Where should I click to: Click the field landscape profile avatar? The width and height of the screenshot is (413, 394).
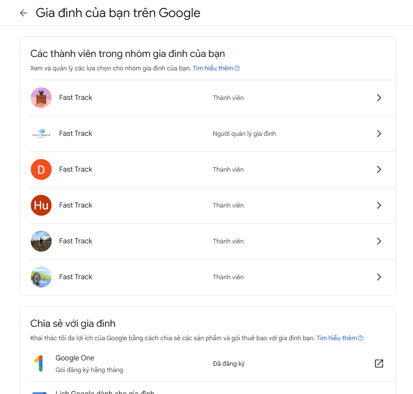tap(41, 241)
